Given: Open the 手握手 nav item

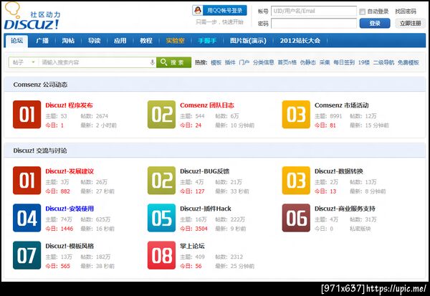Looking at the screenshot, I should click(207, 41).
